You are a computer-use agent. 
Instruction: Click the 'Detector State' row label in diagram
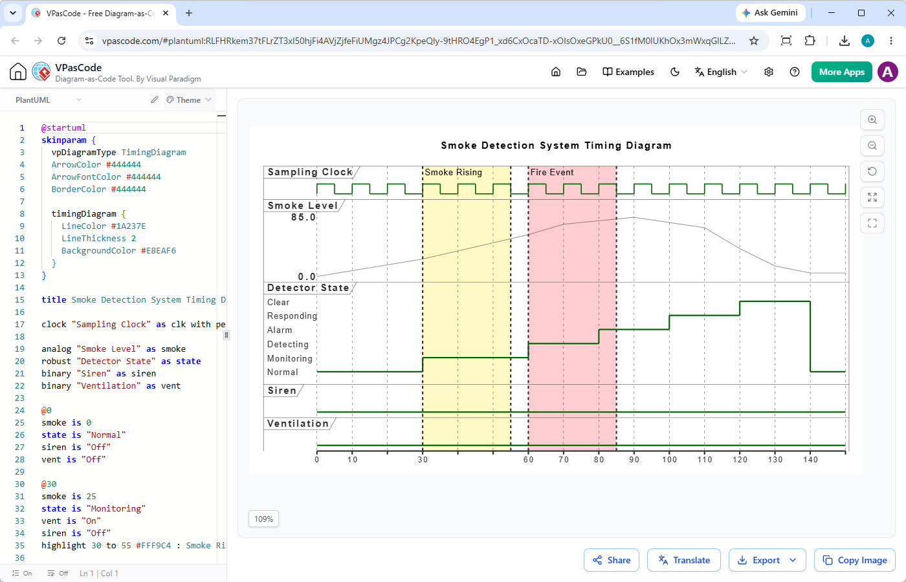coord(308,288)
